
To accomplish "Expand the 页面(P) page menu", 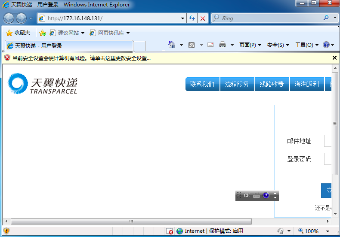I will 250,45.
